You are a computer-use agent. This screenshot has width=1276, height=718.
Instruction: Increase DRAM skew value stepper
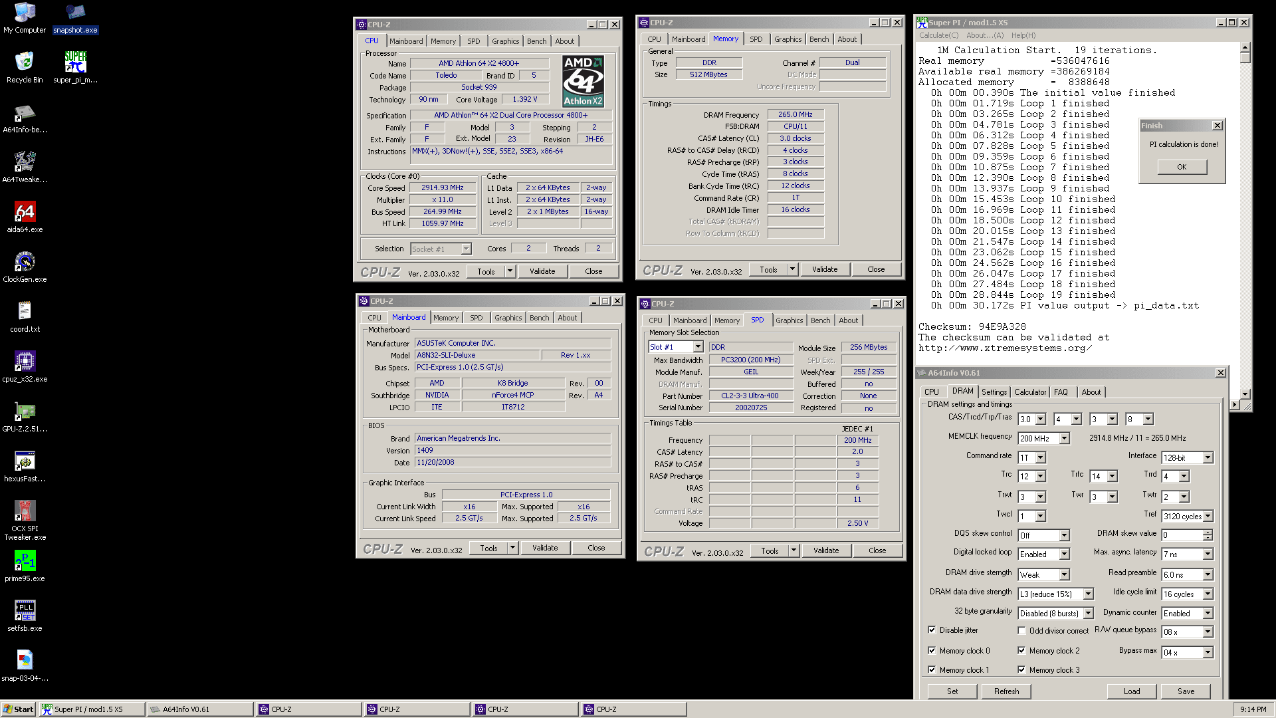(1208, 533)
